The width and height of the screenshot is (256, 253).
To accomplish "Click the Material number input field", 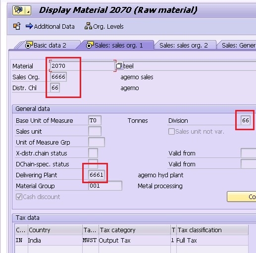I will pos(82,66).
